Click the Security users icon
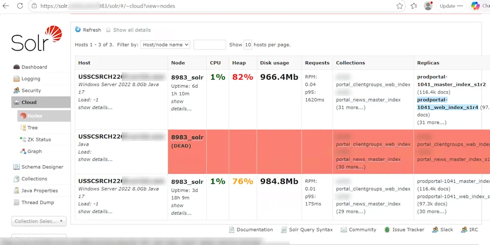Screen dimensions: 490x245 point(16,90)
